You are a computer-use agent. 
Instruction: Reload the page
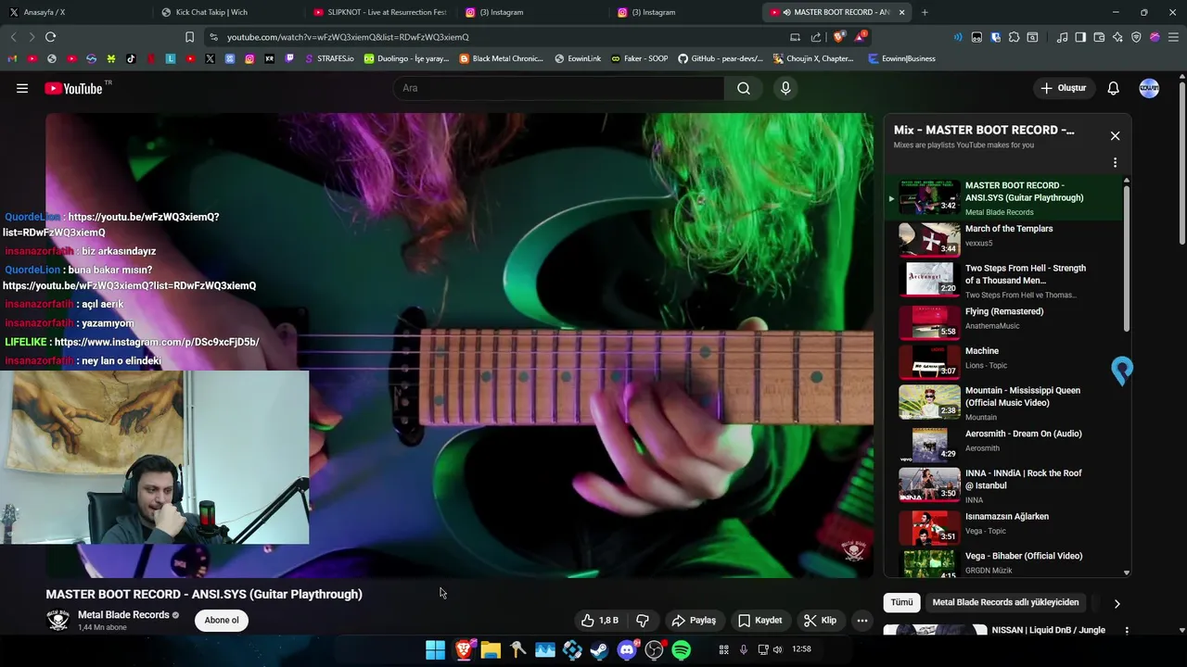51,37
